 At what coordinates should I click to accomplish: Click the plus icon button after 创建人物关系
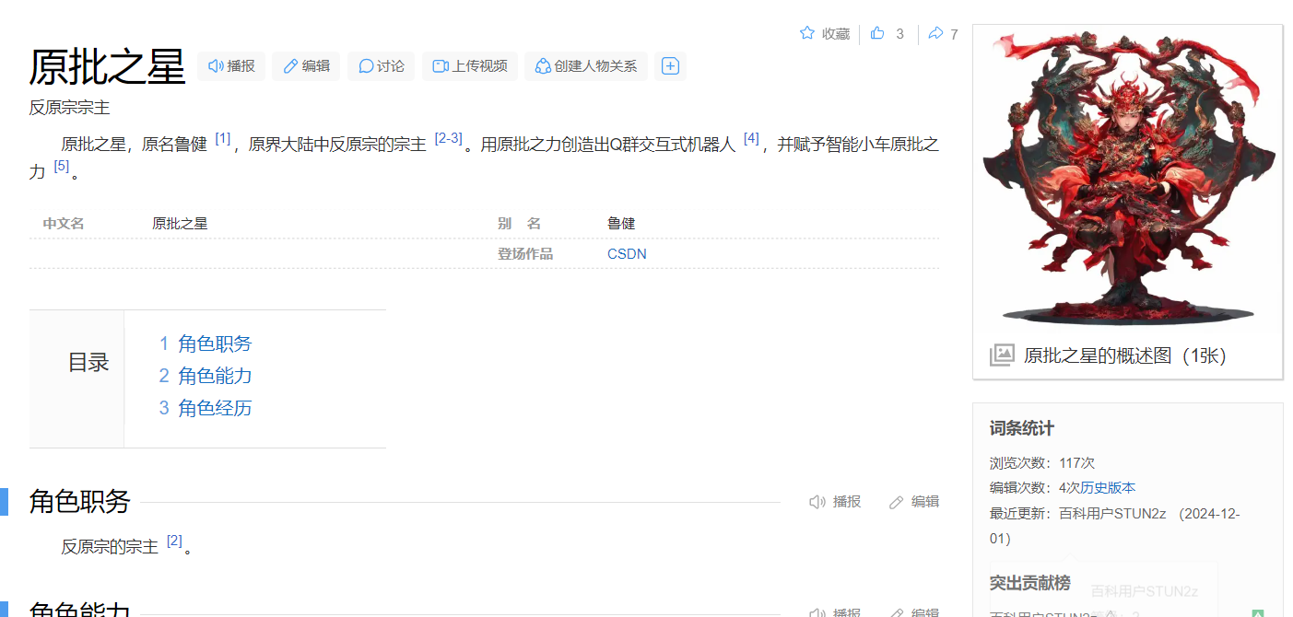tap(671, 66)
